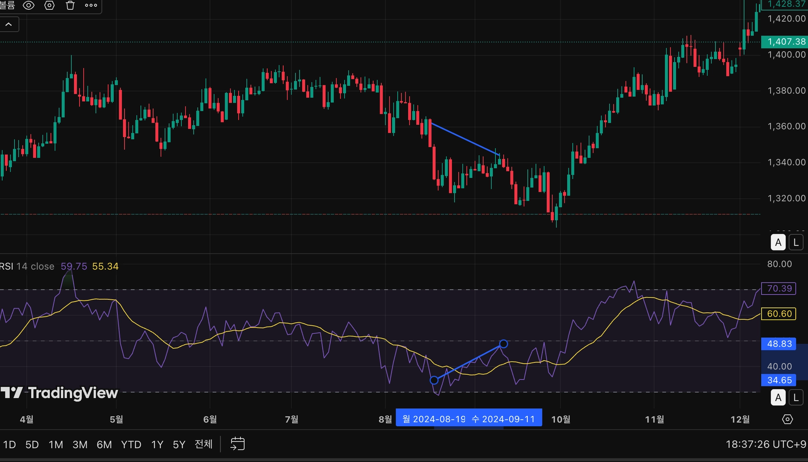
Task: Open more options three-dot menu
Action: click(x=91, y=5)
